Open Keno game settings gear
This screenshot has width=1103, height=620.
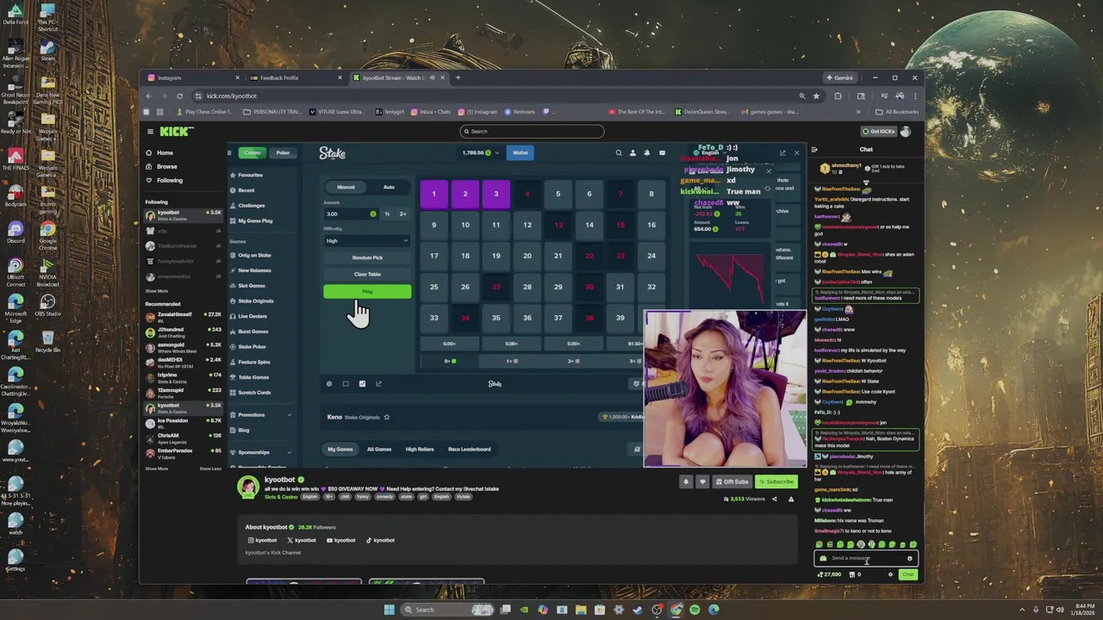pos(328,383)
